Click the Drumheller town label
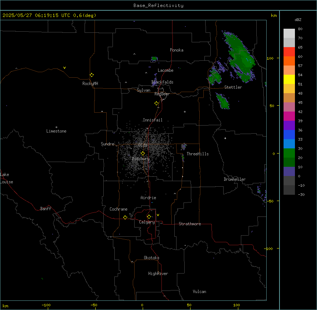This screenshot has height=310, width=317. tap(235, 179)
